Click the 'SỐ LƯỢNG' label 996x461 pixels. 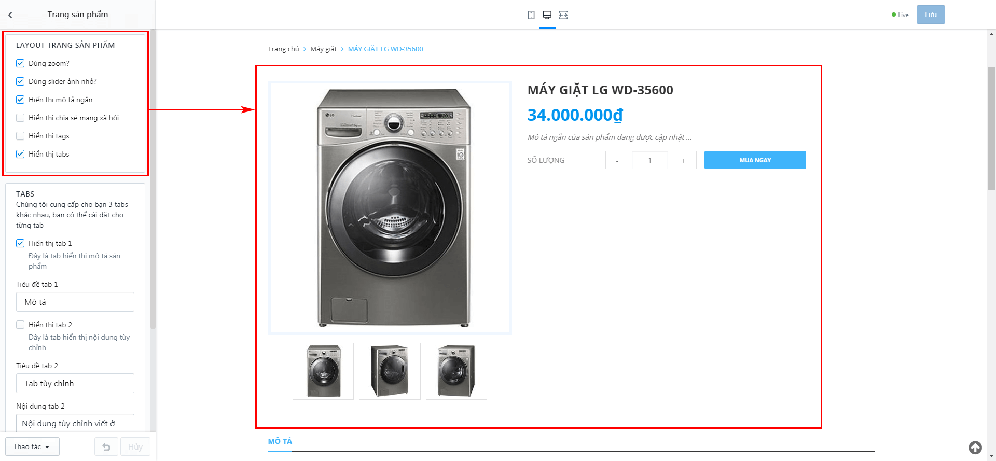pos(546,160)
